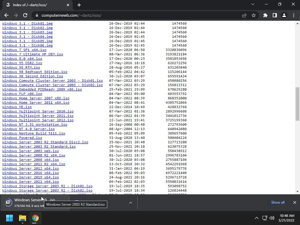This screenshot has height=225, width=300.
Task: Download Windows Server 2003 Web.iso
Action: pyautogui.click(x=30, y=151)
